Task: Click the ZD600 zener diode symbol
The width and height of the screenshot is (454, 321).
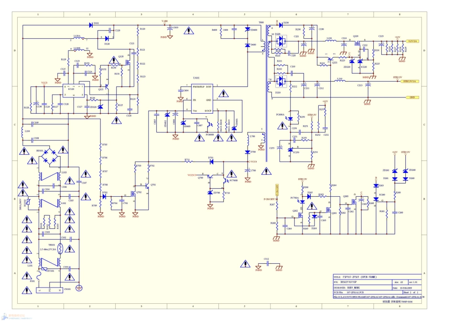Action: coord(248,30)
